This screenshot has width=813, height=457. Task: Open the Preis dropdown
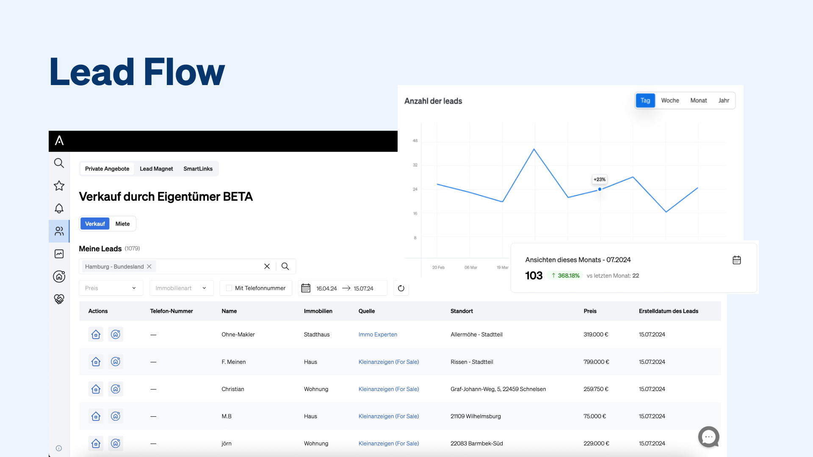111,288
